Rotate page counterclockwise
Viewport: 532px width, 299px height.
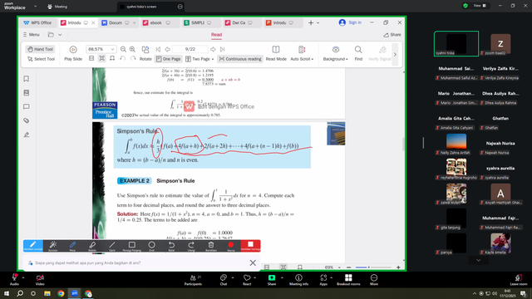(x=123, y=59)
